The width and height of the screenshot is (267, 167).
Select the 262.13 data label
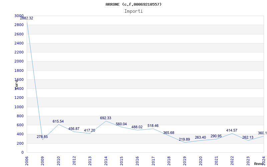(248, 137)
